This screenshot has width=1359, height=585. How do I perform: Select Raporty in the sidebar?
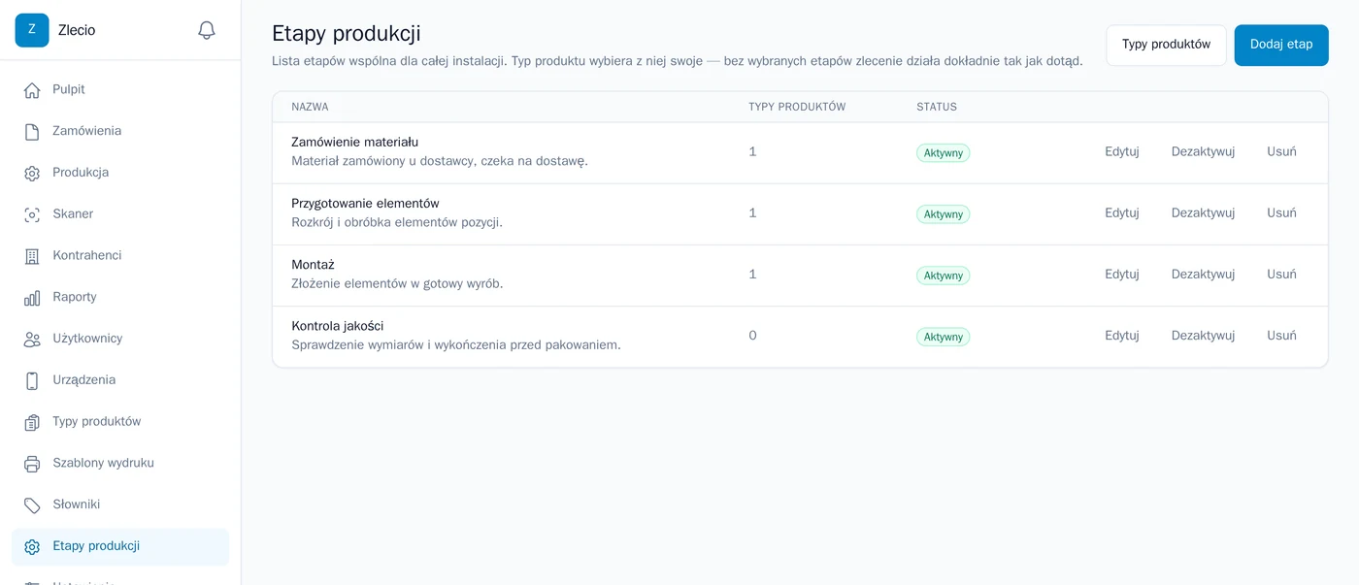(x=120, y=297)
